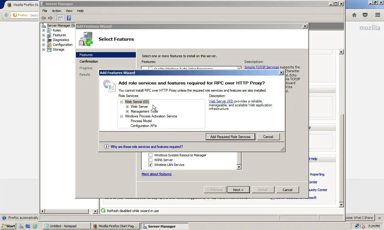Select Configuration APIs in role services tree
The height and width of the screenshot is (230, 384).
click(x=144, y=126)
